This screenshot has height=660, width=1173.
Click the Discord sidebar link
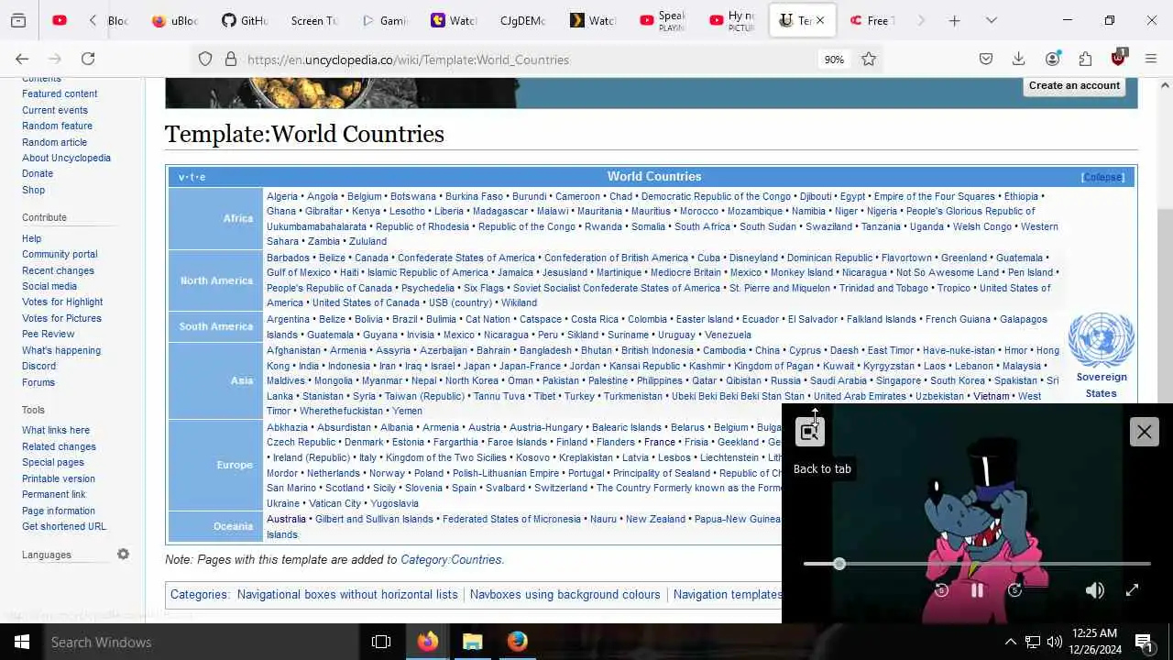38,366
